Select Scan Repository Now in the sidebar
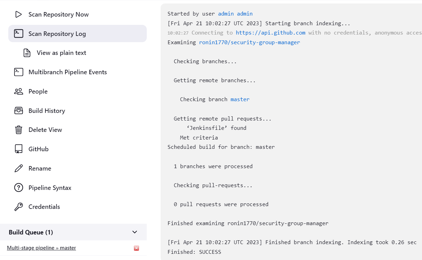Viewport: 422px width, 260px height. coord(58,15)
